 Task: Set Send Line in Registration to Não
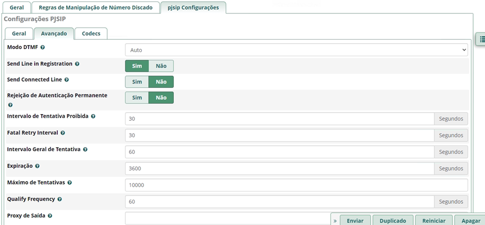[161, 66]
